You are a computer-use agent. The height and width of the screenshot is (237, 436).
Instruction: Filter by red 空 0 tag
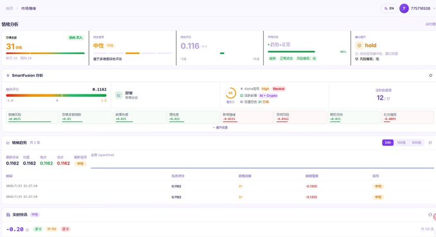coord(65,229)
